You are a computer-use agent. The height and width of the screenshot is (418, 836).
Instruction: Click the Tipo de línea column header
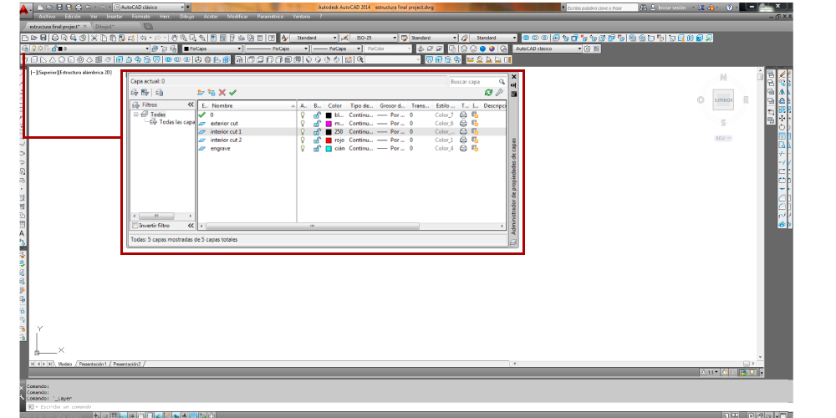362,105
